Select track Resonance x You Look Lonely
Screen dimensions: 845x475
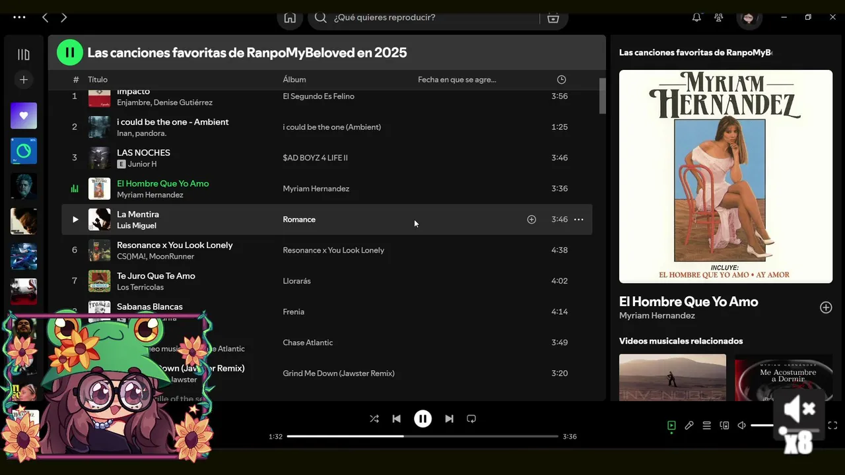click(175, 245)
